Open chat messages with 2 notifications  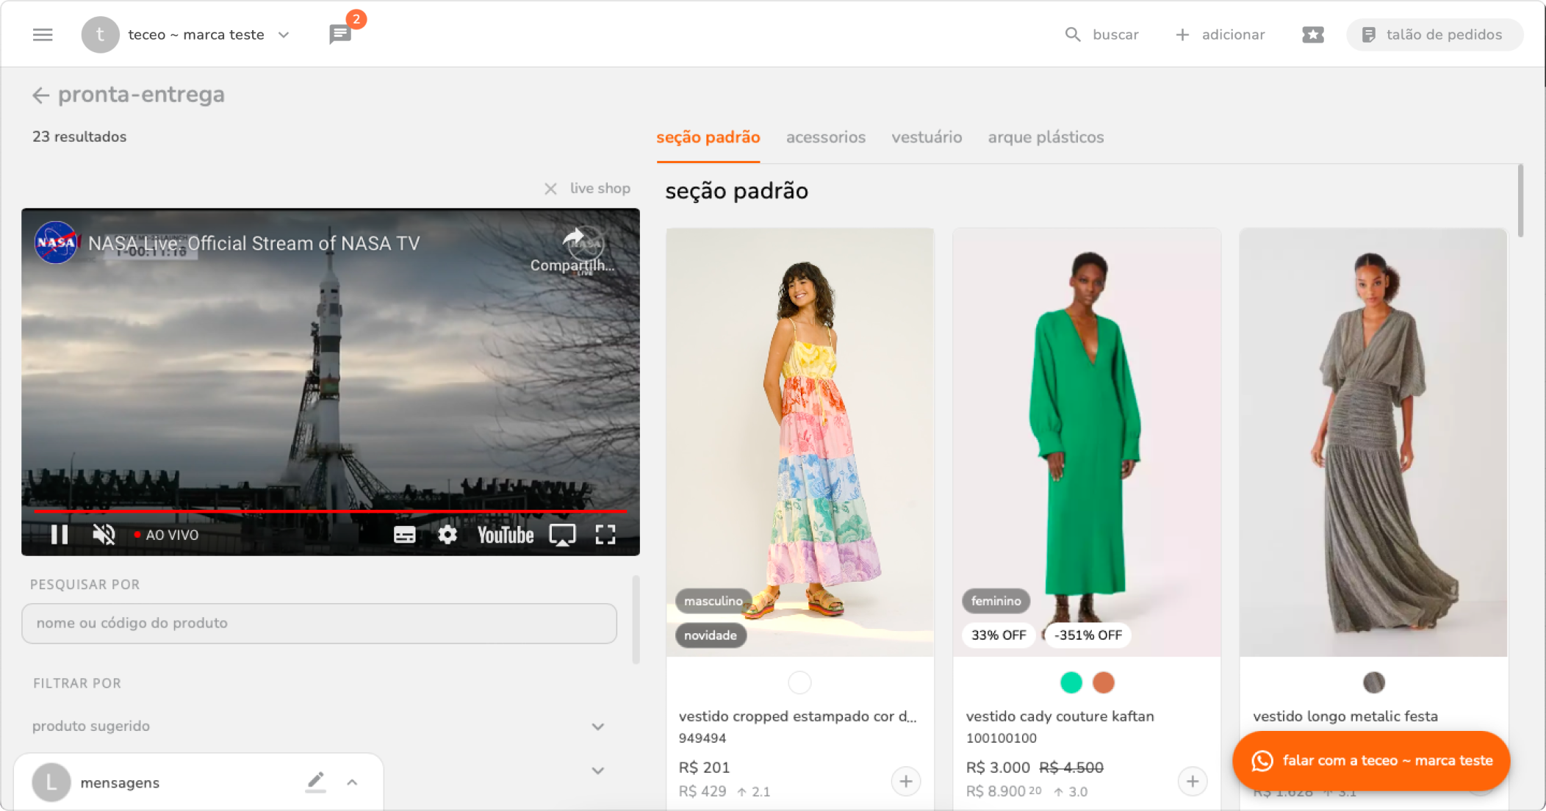point(340,34)
